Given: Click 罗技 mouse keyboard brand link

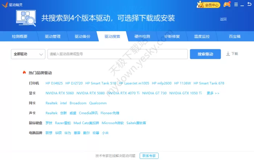Looking at the screenshot, I should (49, 123).
